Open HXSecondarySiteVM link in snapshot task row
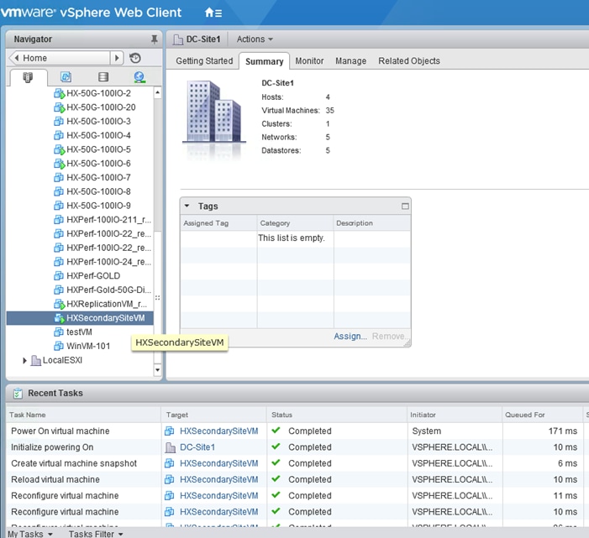Image resolution: width=589 pixels, height=538 pixels. pyautogui.click(x=218, y=463)
